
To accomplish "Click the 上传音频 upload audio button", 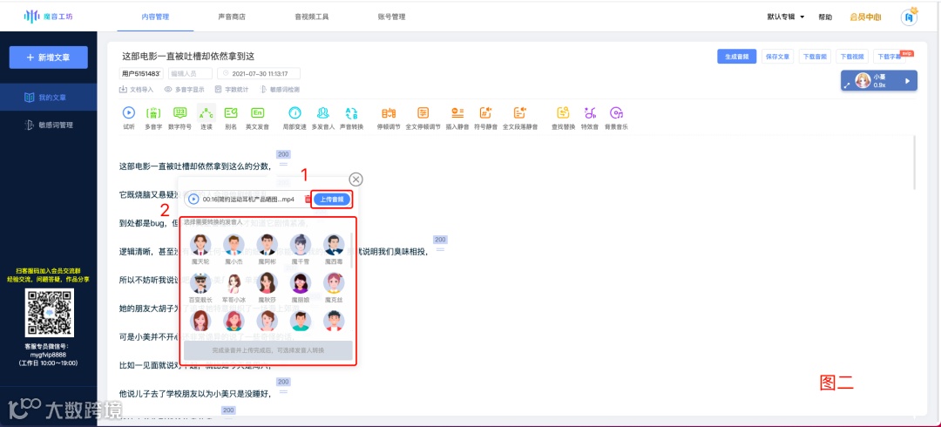I will tap(332, 200).
